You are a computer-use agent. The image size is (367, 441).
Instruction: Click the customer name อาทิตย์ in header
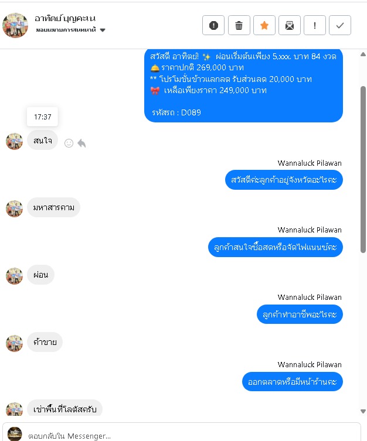(65, 18)
